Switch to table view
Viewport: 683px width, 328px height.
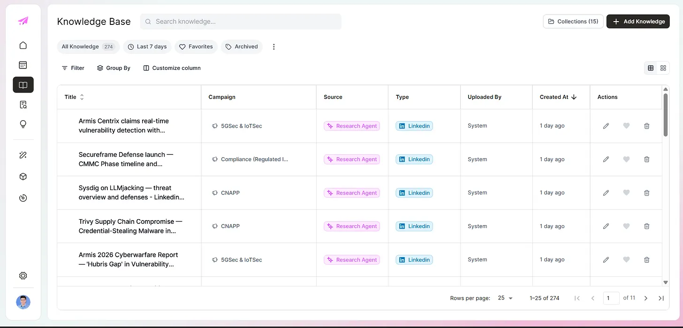pyautogui.click(x=651, y=68)
